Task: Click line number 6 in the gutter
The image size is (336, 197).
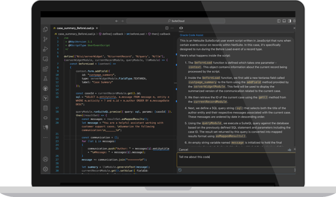Action: [57, 56]
